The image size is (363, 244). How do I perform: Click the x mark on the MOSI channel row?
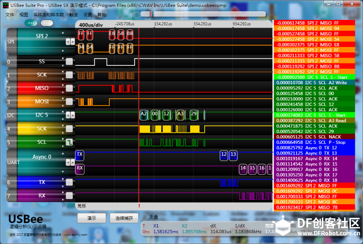coord(63,98)
